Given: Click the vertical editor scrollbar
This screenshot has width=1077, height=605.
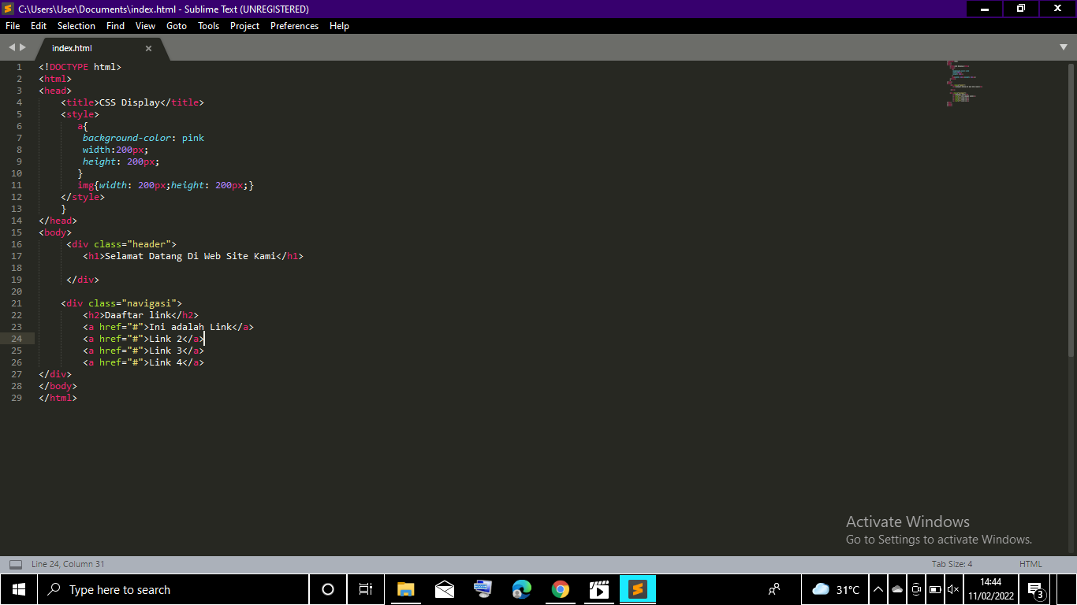Looking at the screenshot, I should (1071, 209).
